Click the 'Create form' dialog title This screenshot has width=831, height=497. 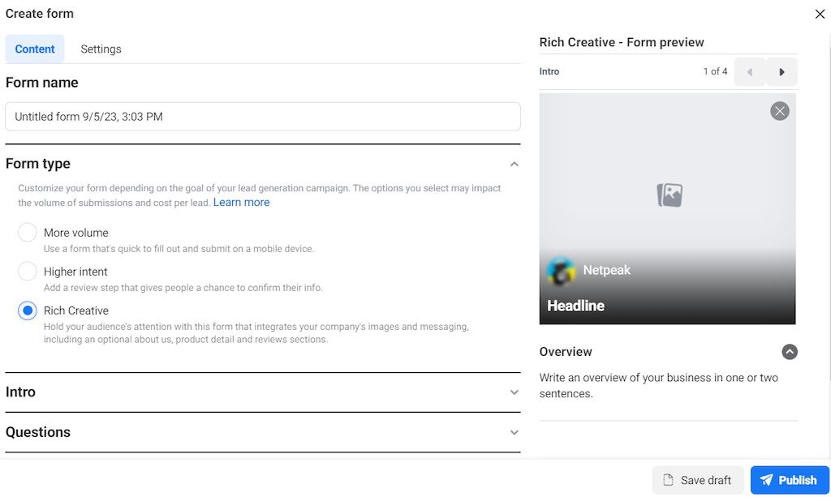(40, 14)
